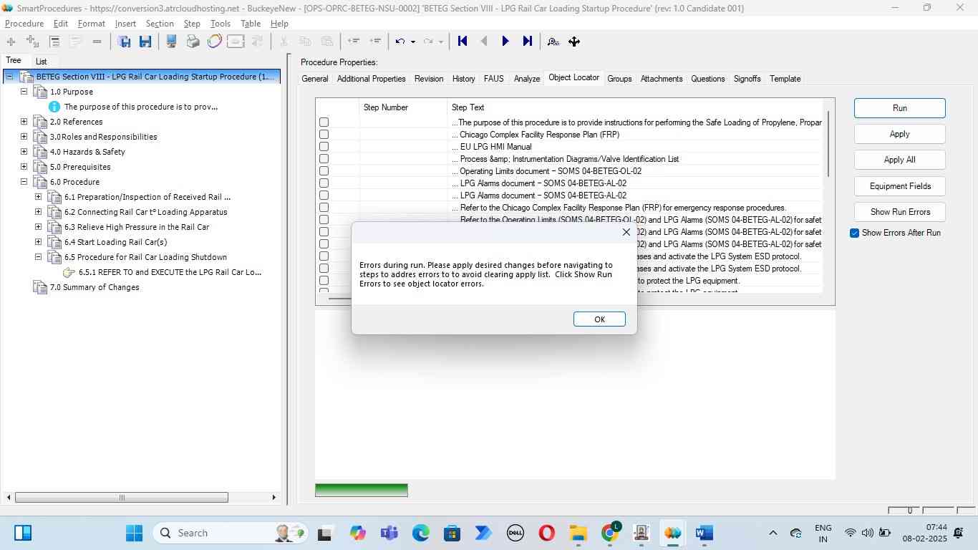The height and width of the screenshot is (550, 978).
Task: Click the remove (minus) toolbar icon
Action: 97,42
